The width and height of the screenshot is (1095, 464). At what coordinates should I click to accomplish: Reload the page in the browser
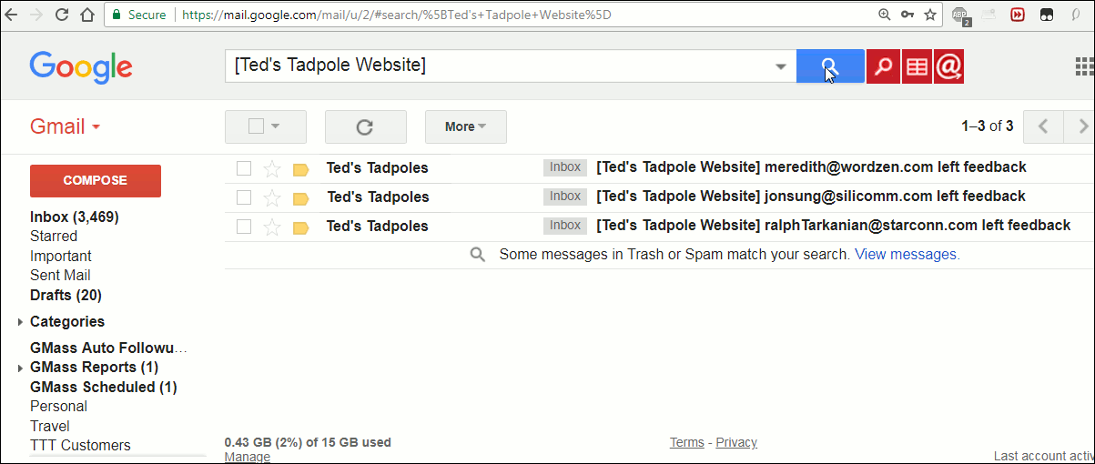click(62, 15)
